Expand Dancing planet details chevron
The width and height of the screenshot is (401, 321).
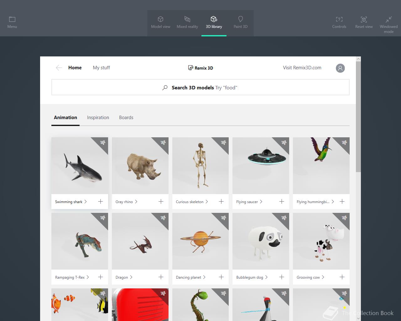[204, 277]
